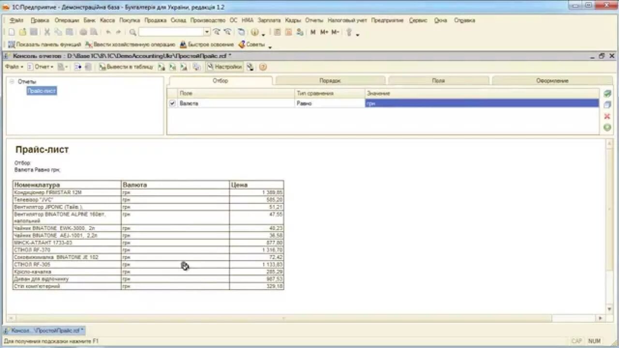Screen dimensions: 619x348
Task: Click the main toolbar search input field
Action: 171,32
